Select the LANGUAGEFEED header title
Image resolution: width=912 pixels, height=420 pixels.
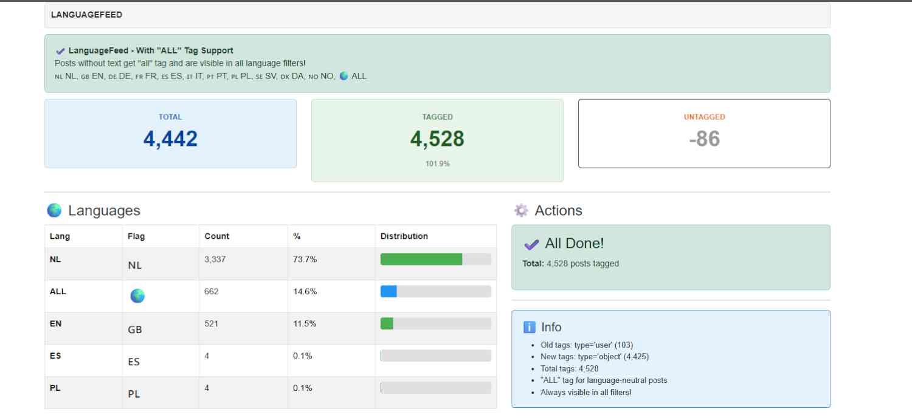pyautogui.click(x=86, y=15)
